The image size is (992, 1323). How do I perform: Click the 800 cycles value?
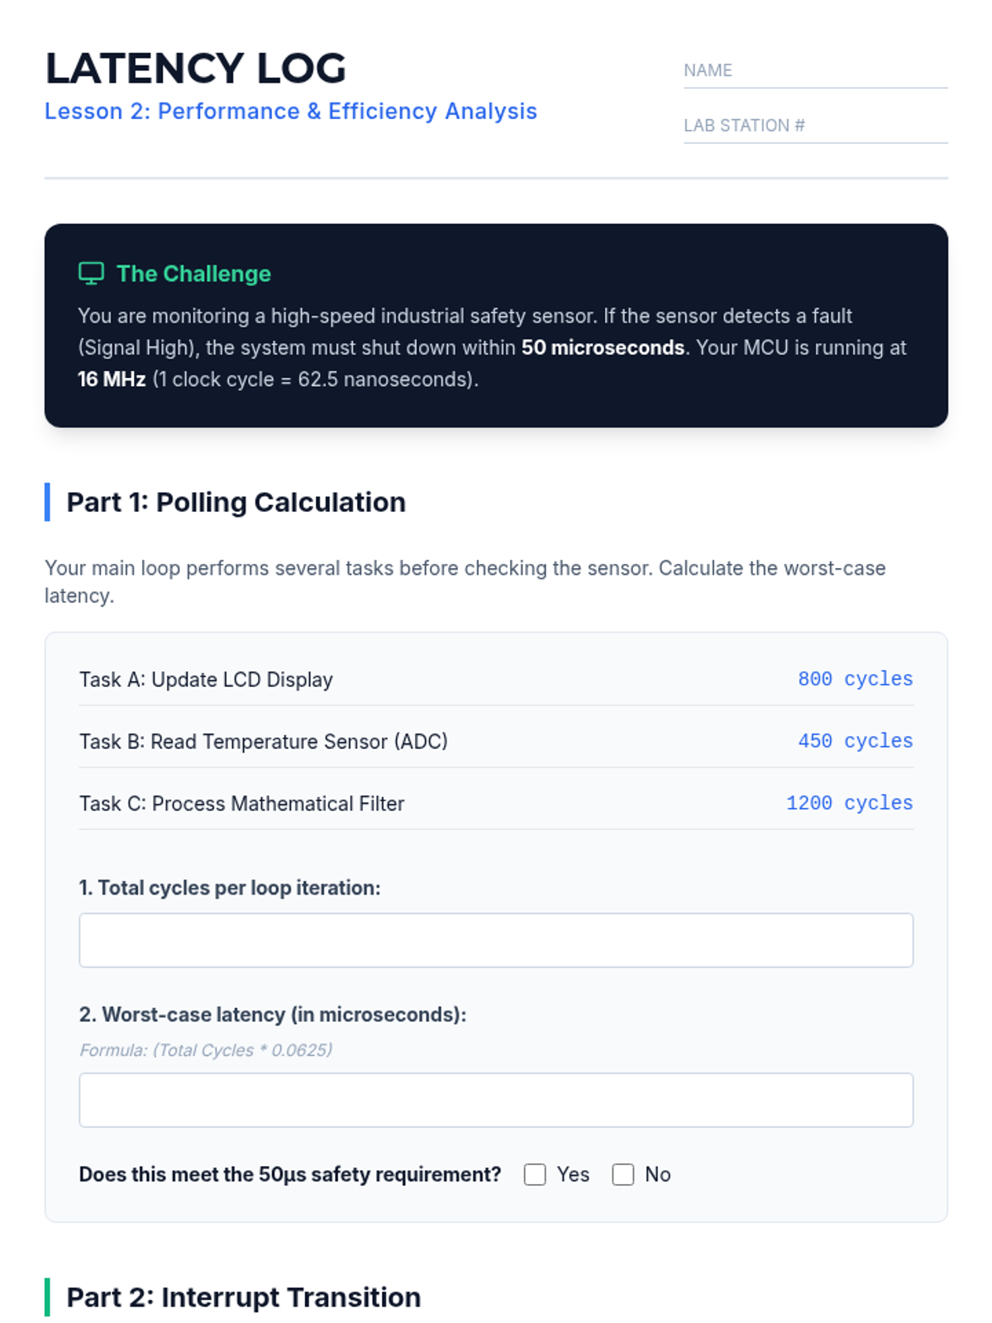click(x=856, y=679)
